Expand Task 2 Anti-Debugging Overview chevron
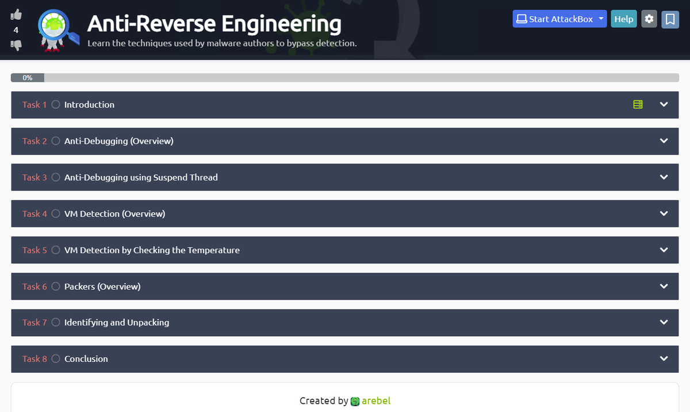The image size is (690, 412). (x=664, y=141)
